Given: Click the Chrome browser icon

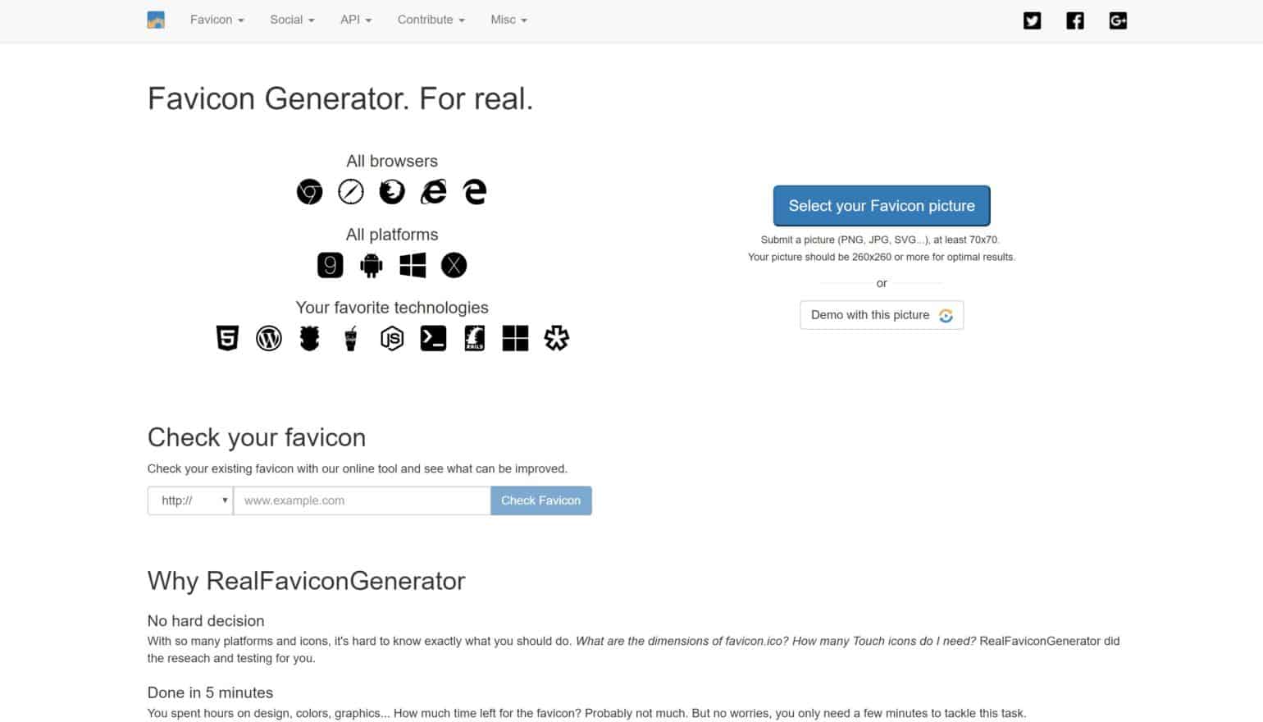Looking at the screenshot, I should [309, 191].
